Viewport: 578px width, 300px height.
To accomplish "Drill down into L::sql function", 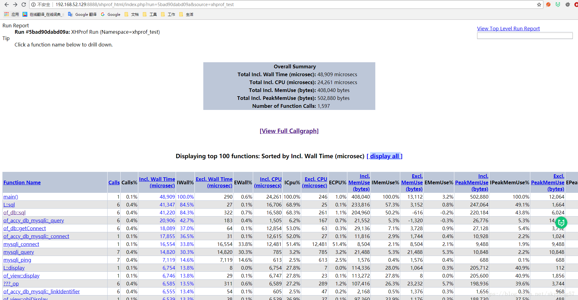I will click(9, 205).
